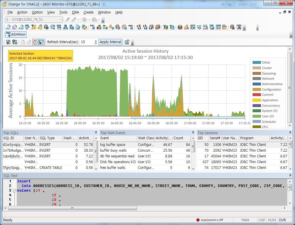The image size is (295, 225).
Task: Click the ASH monitor icon in main toolbar
Action: pyautogui.click(x=131, y=27)
